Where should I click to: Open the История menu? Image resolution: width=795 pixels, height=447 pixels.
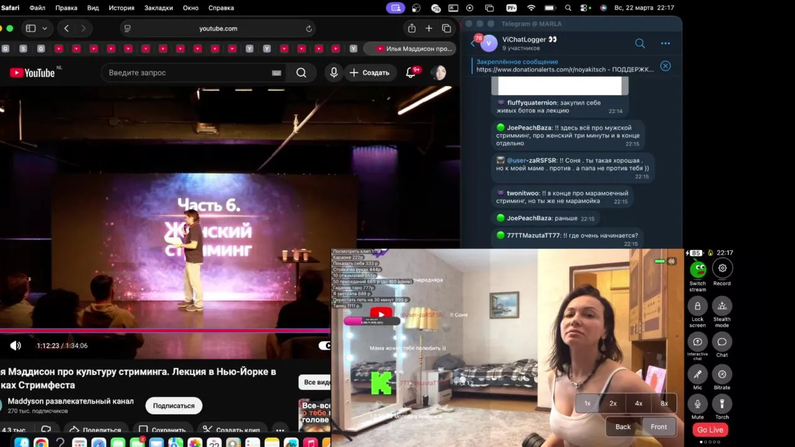[x=122, y=8]
